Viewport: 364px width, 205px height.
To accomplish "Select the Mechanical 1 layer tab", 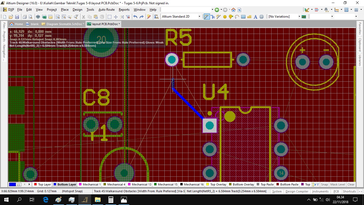I will [90, 184].
